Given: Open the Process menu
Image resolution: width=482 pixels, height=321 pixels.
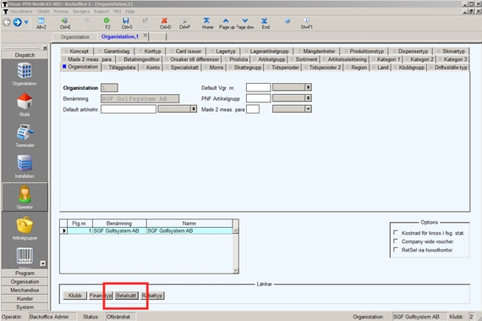Looking at the screenshot, I should (x=61, y=11).
